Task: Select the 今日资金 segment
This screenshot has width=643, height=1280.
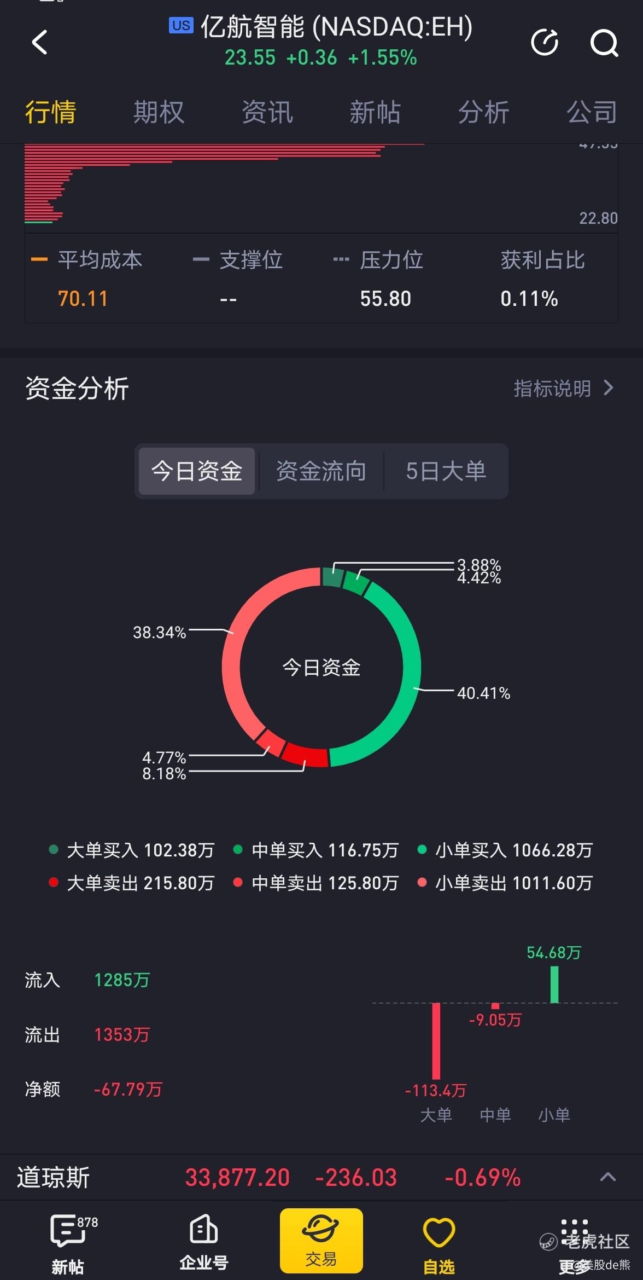Action: 197,471
